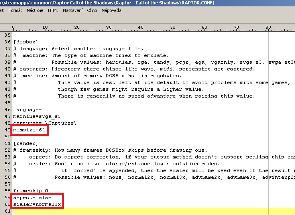This screenshot has width=295, height=215.
Task: Open the Nápověda menu
Action: [x=111, y=10]
